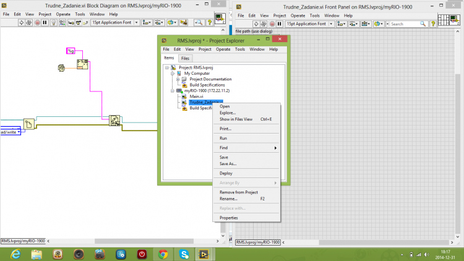Click VI icon in Front Panel corner
Screen dimensions: 464x261
[x=455, y=20]
